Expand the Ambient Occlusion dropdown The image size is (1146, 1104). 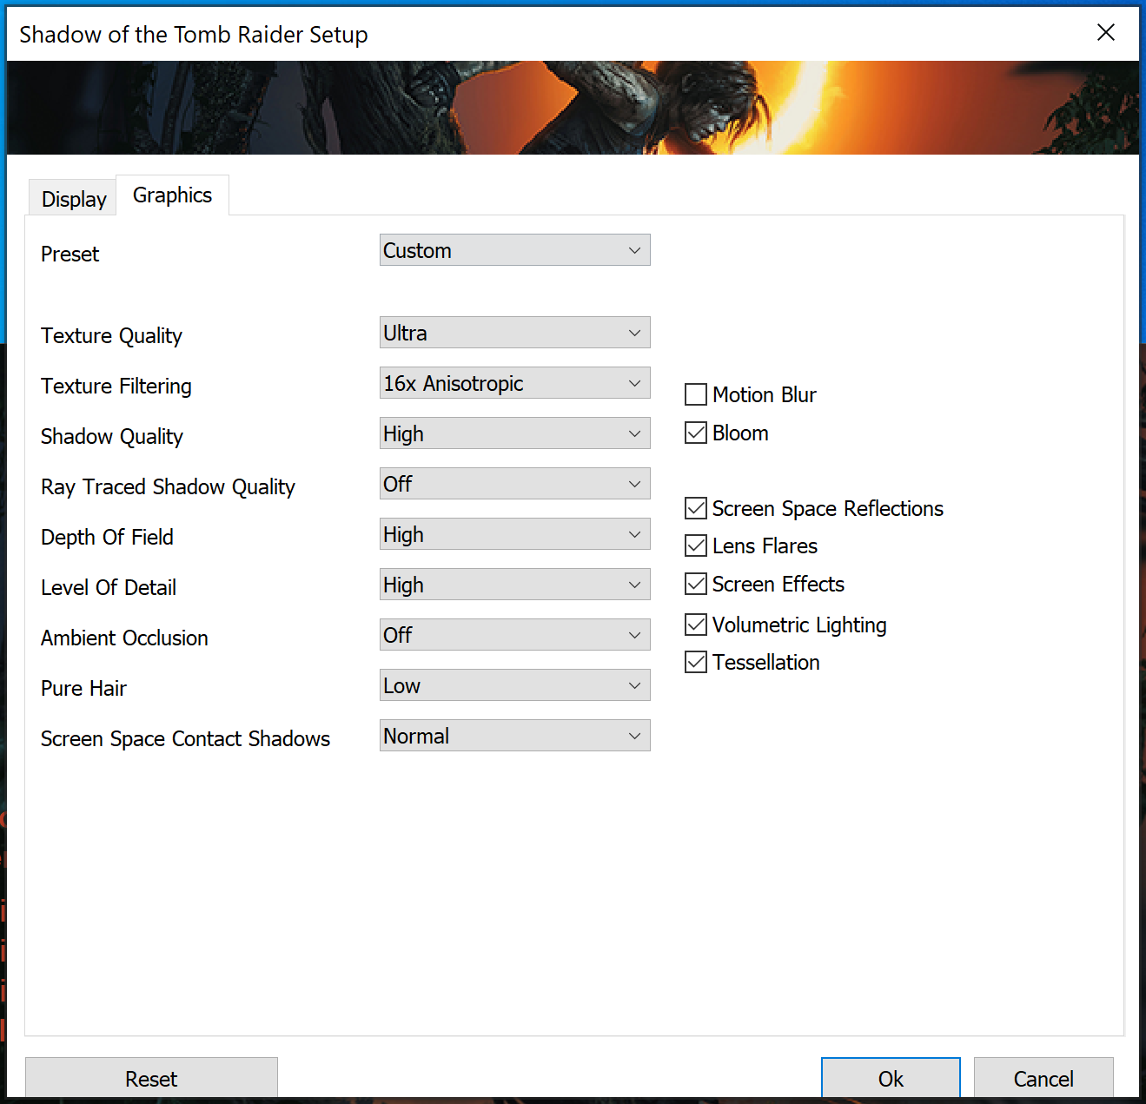click(x=514, y=635)
